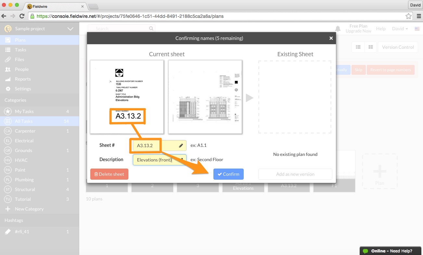
Task: Select the All Tasks category
Action: tap(39, 121)
